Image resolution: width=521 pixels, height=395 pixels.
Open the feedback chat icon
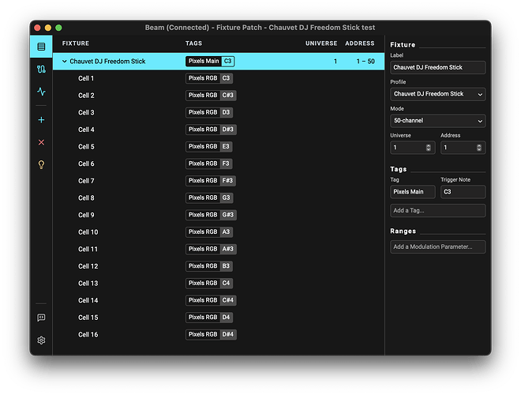[x=41, y=318]
